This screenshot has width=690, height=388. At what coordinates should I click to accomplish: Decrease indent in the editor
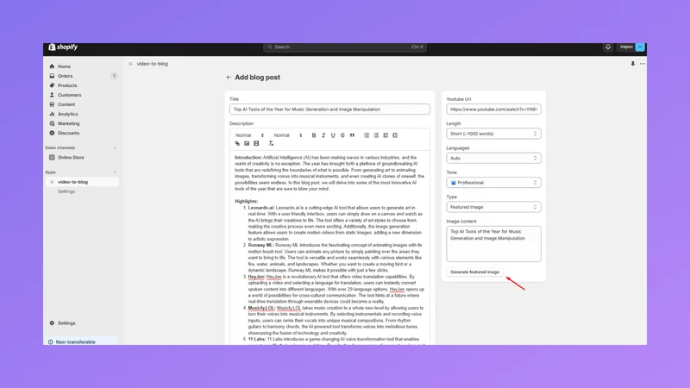click(x=386, y=135)
